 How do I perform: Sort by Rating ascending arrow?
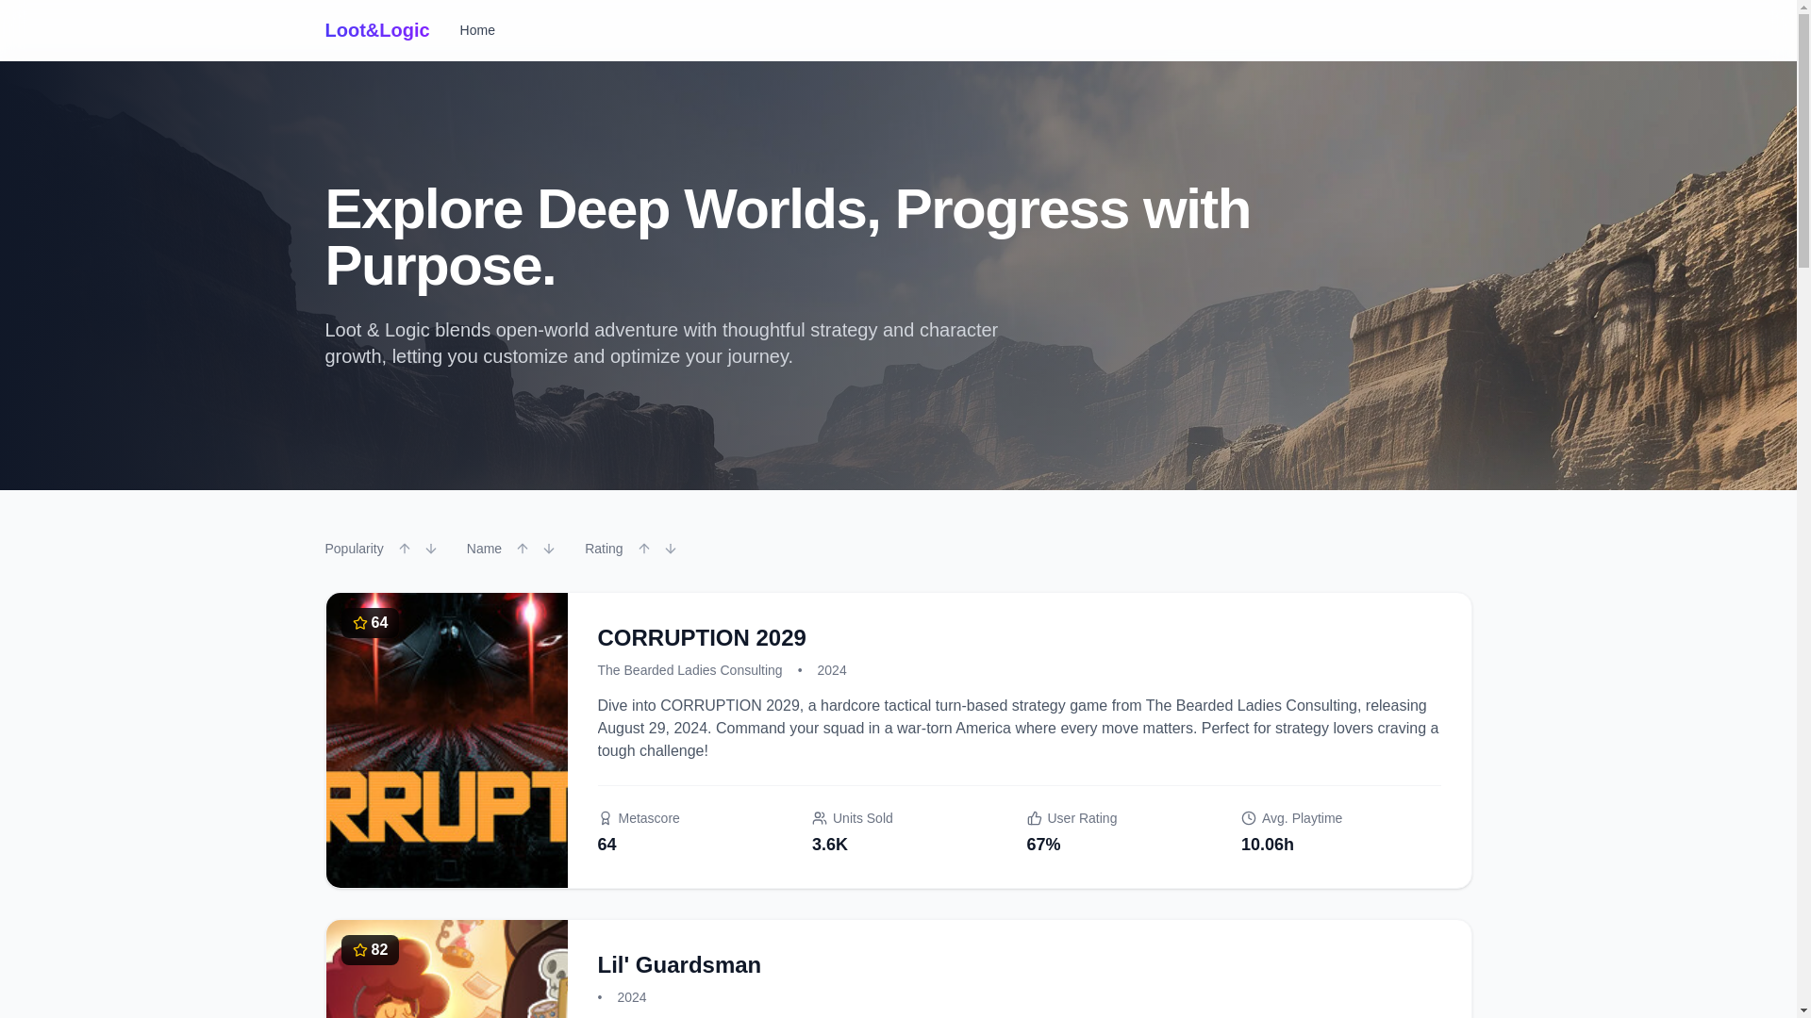[x=643, y=549]
